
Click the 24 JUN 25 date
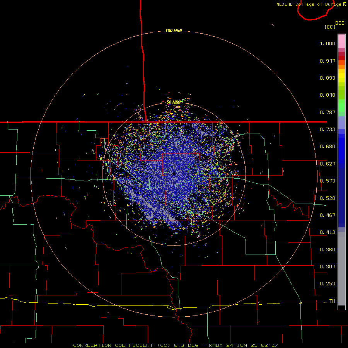[x=242, y=345]
